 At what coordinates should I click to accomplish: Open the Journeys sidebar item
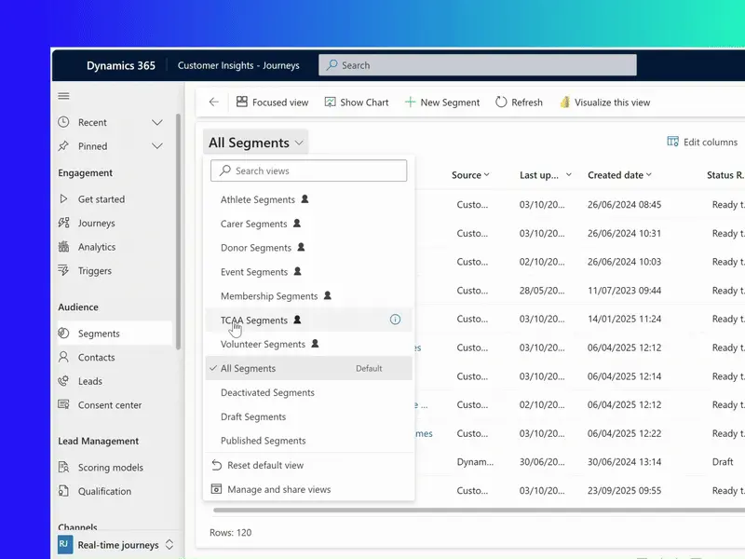(x=96, y=224)
